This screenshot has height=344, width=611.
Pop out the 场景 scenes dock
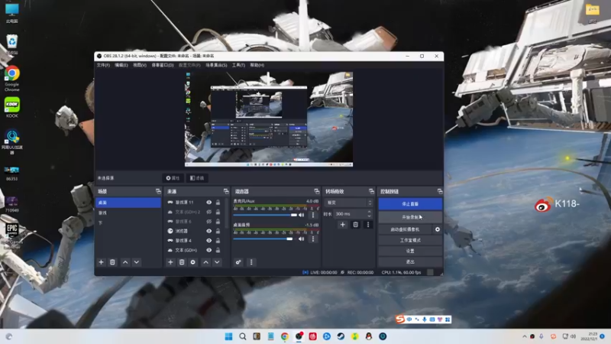[x=158, y=191]
